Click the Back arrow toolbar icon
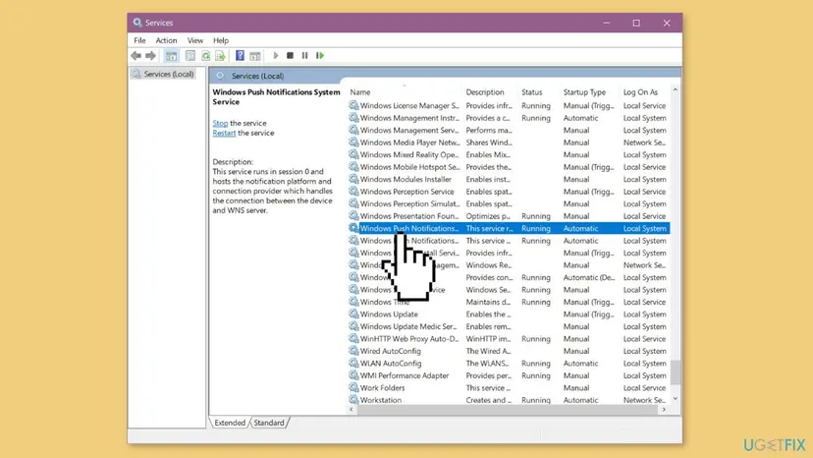Viewport: 813px width, 458px height. tap(135, 56)
